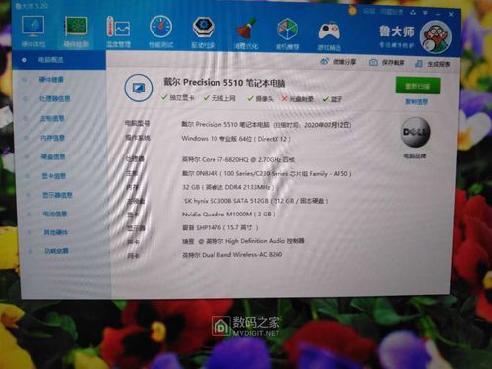Open the 硬件检测 hardware detection tab
The width and height of the screenshot is (492, 369).
pos(76,31)
